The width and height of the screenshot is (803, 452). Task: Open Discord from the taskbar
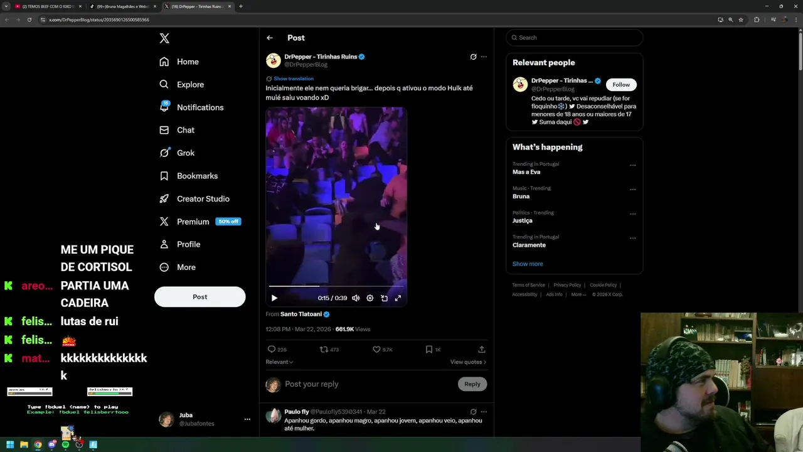pos(51,444)
